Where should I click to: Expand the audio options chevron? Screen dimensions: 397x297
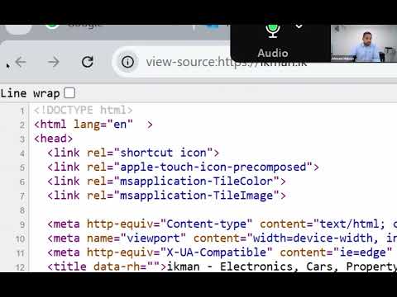click(x=299, y=26)
